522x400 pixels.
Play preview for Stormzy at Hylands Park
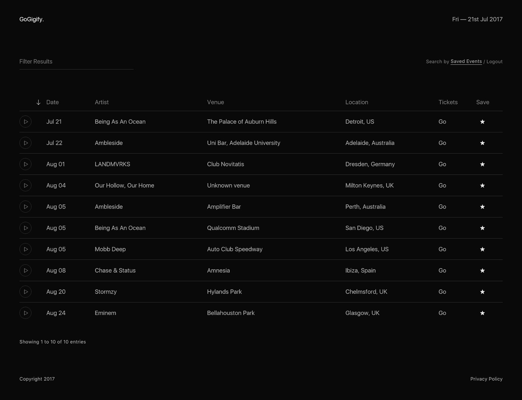click(25, 292)
